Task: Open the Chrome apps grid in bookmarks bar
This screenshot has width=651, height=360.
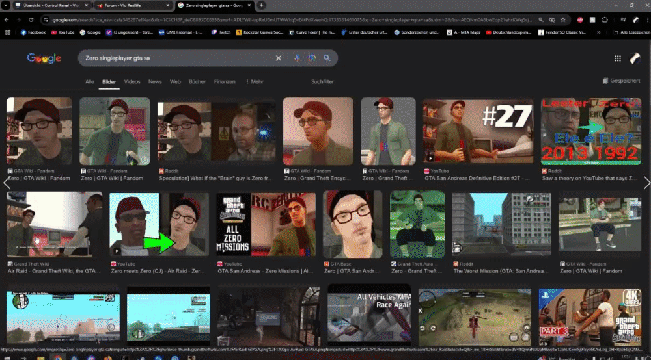Action: [x=7, y=32]
